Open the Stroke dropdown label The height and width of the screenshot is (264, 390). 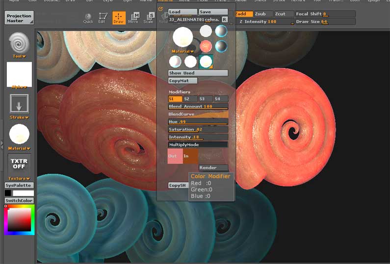(19, 117)
